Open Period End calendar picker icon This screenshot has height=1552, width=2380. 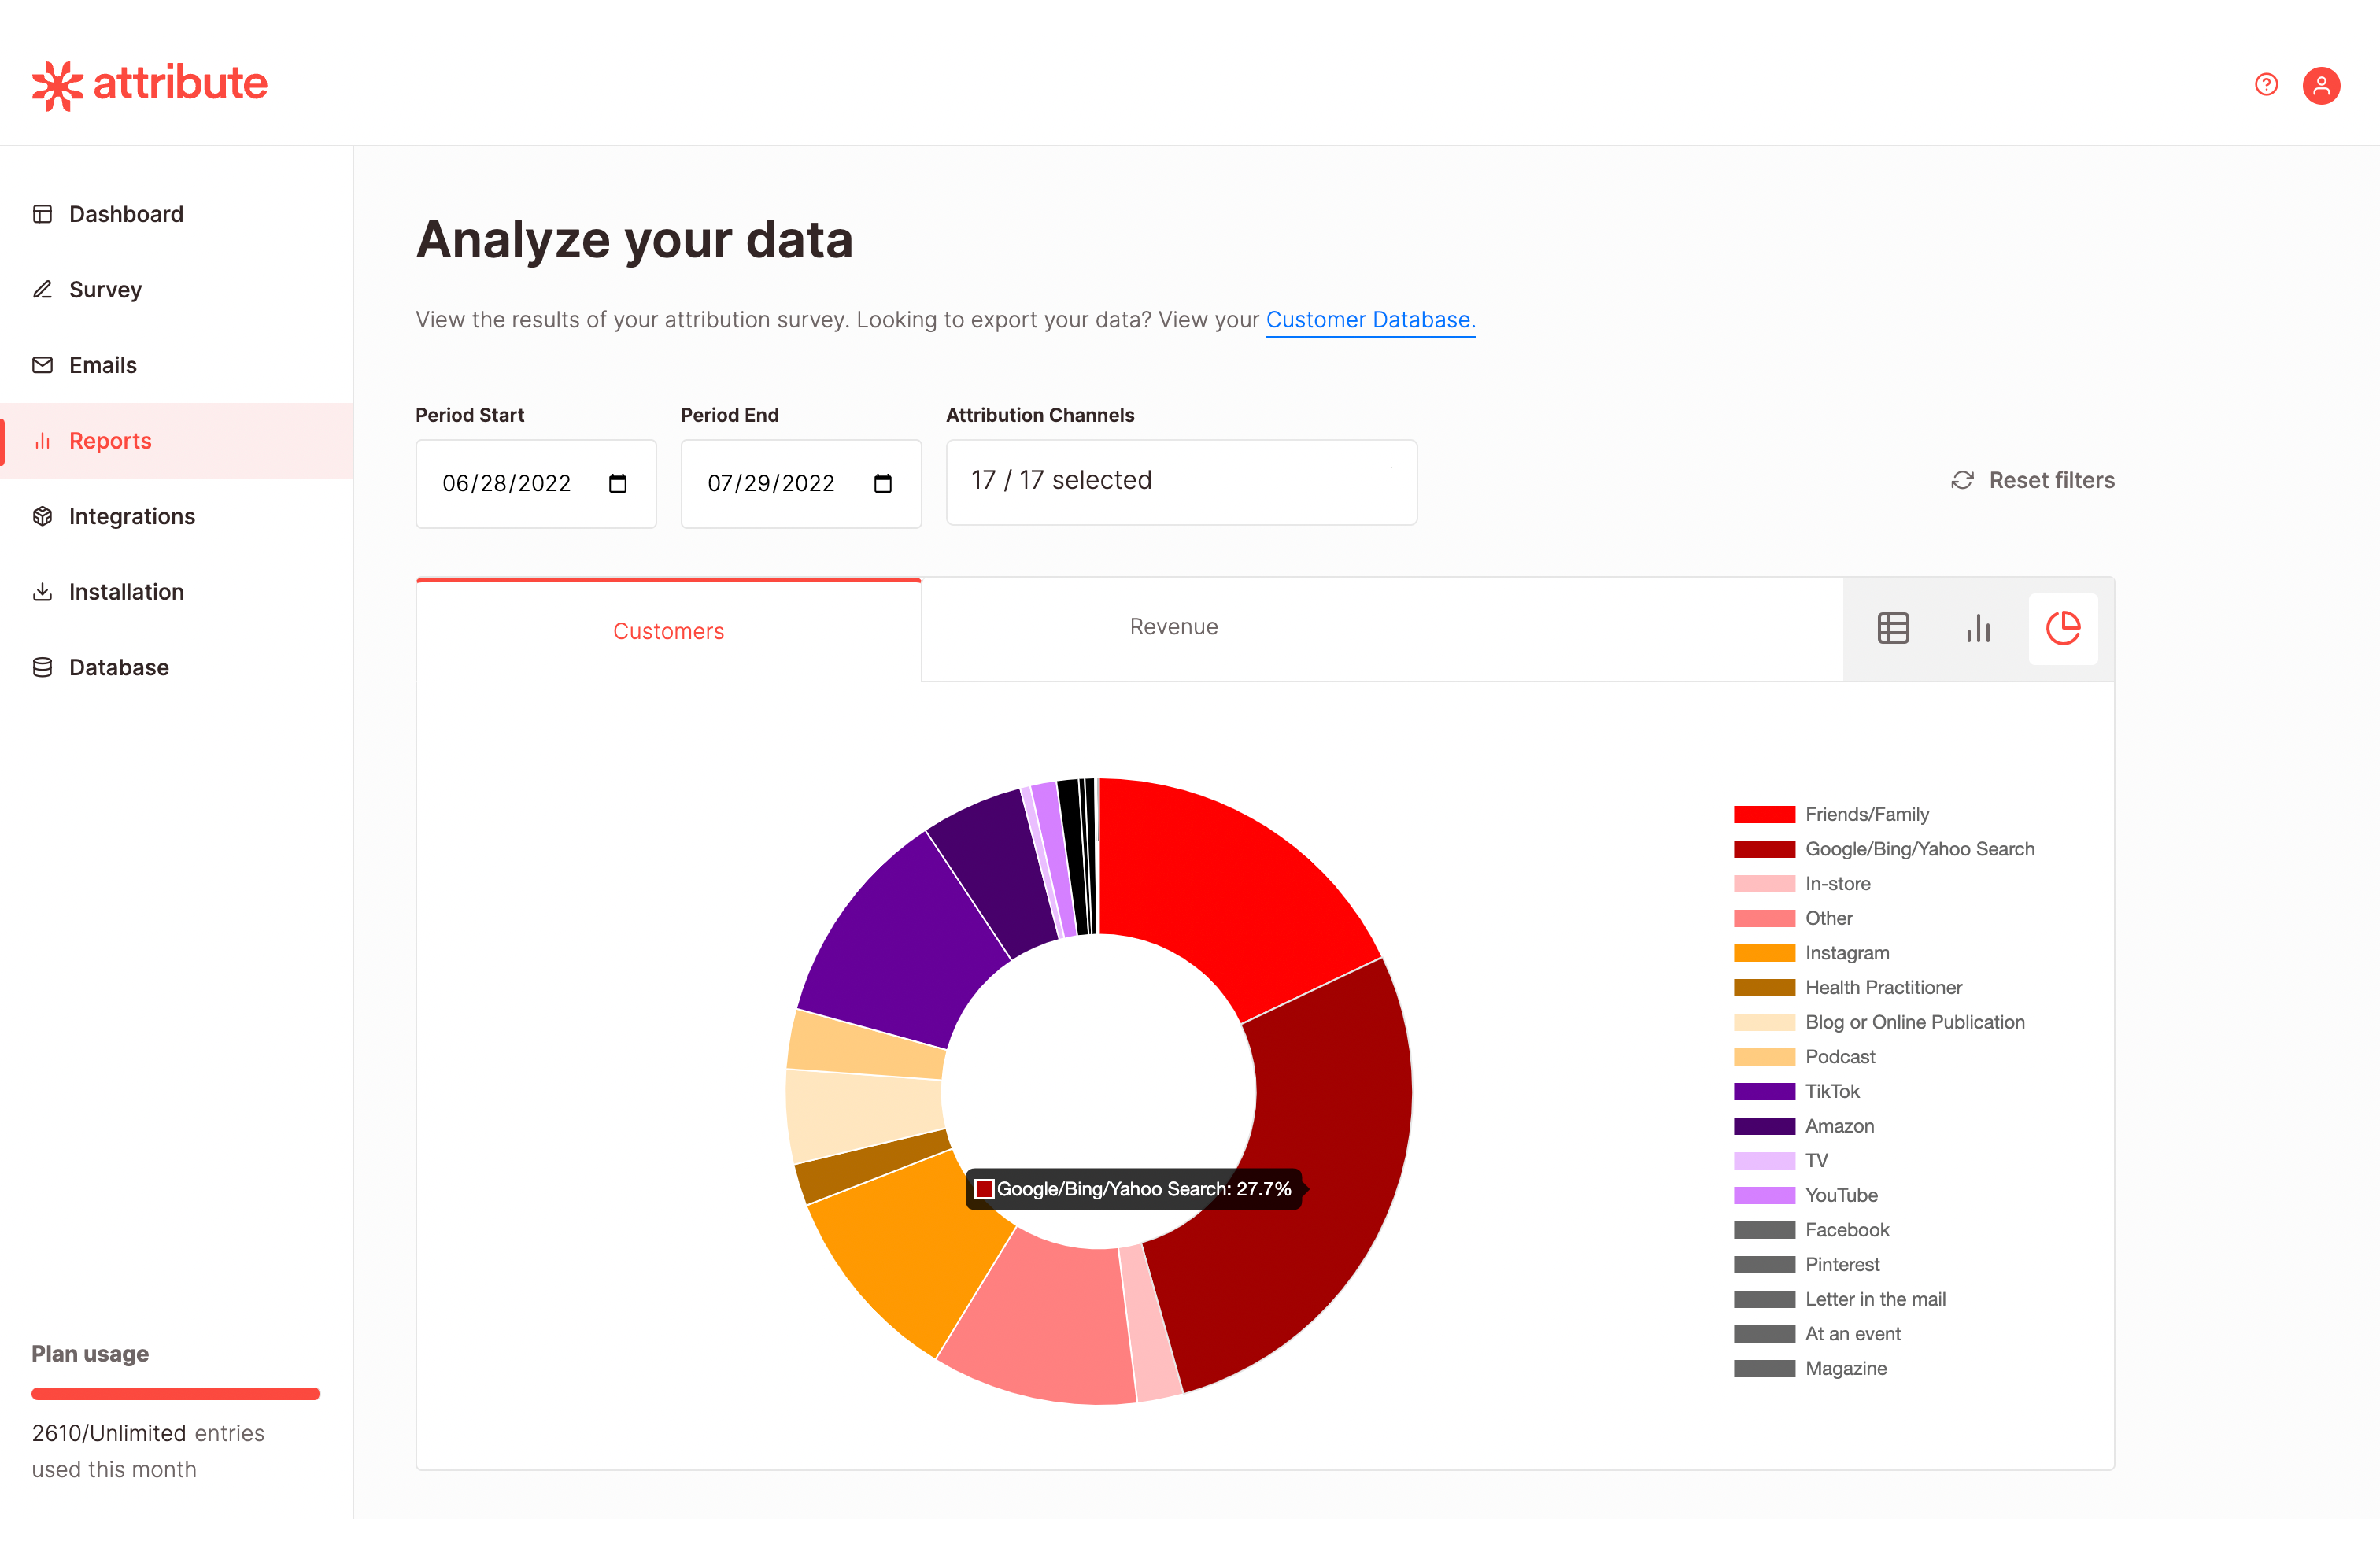click(x=883, y=483)
